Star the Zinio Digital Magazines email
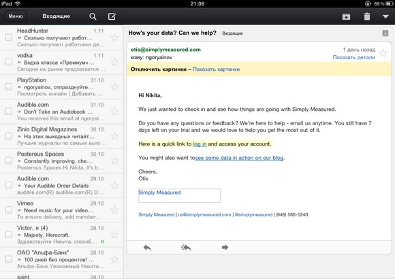The width and height of the screenshot is (395, 279). coord(114,136)
